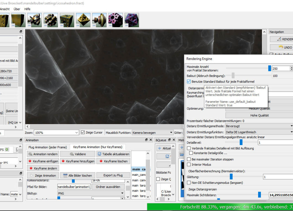Click the blue plus icon in the Materials panel
This screenshot has width=293, height=211.
click(x=182, y=147)
